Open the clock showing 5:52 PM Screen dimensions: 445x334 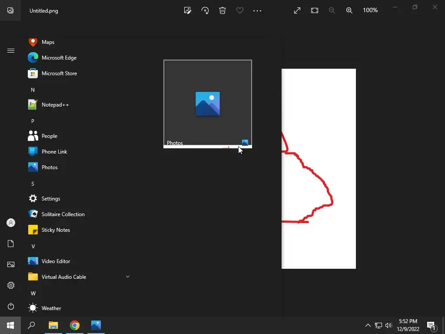[x=408, y=325]
